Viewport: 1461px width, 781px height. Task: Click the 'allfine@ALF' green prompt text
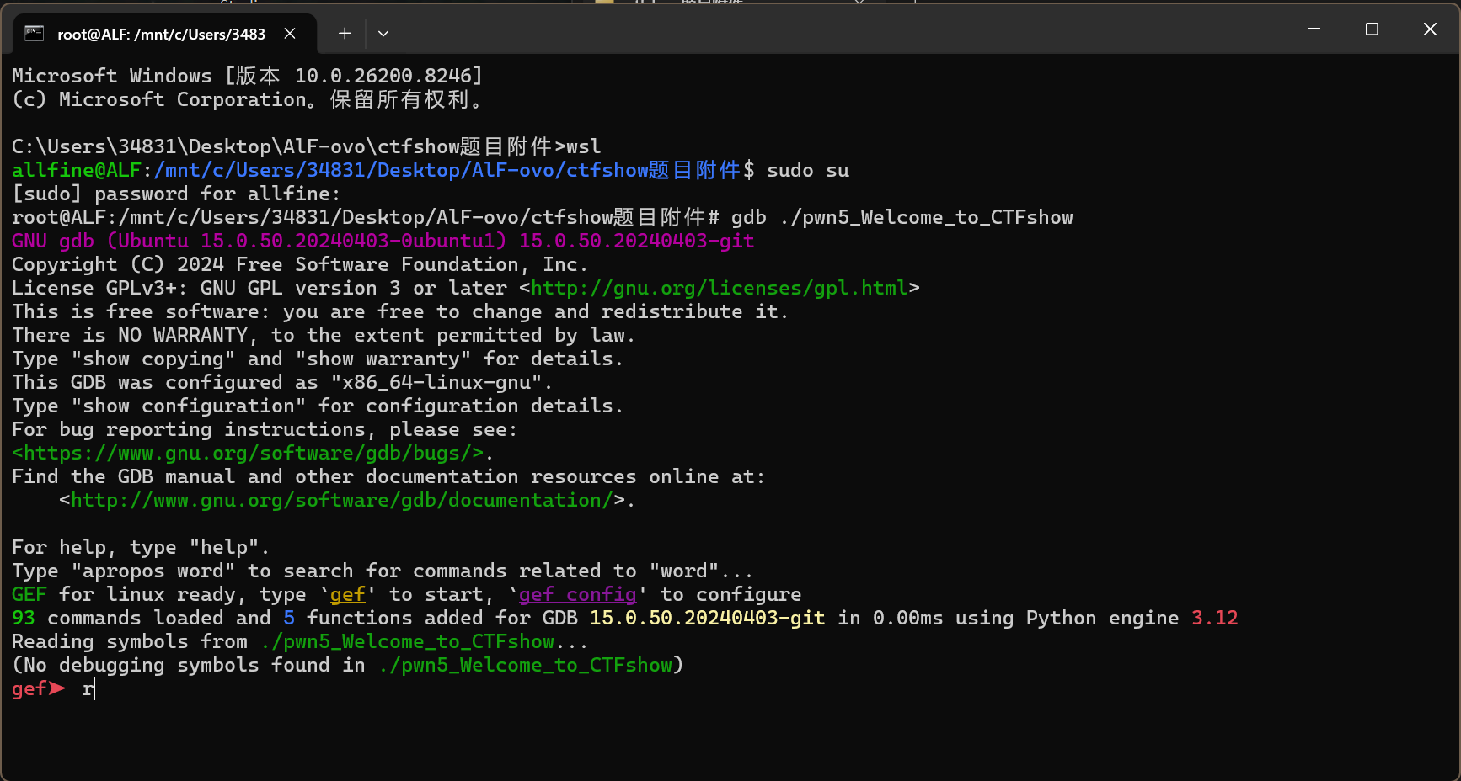(x=77, y=170)
